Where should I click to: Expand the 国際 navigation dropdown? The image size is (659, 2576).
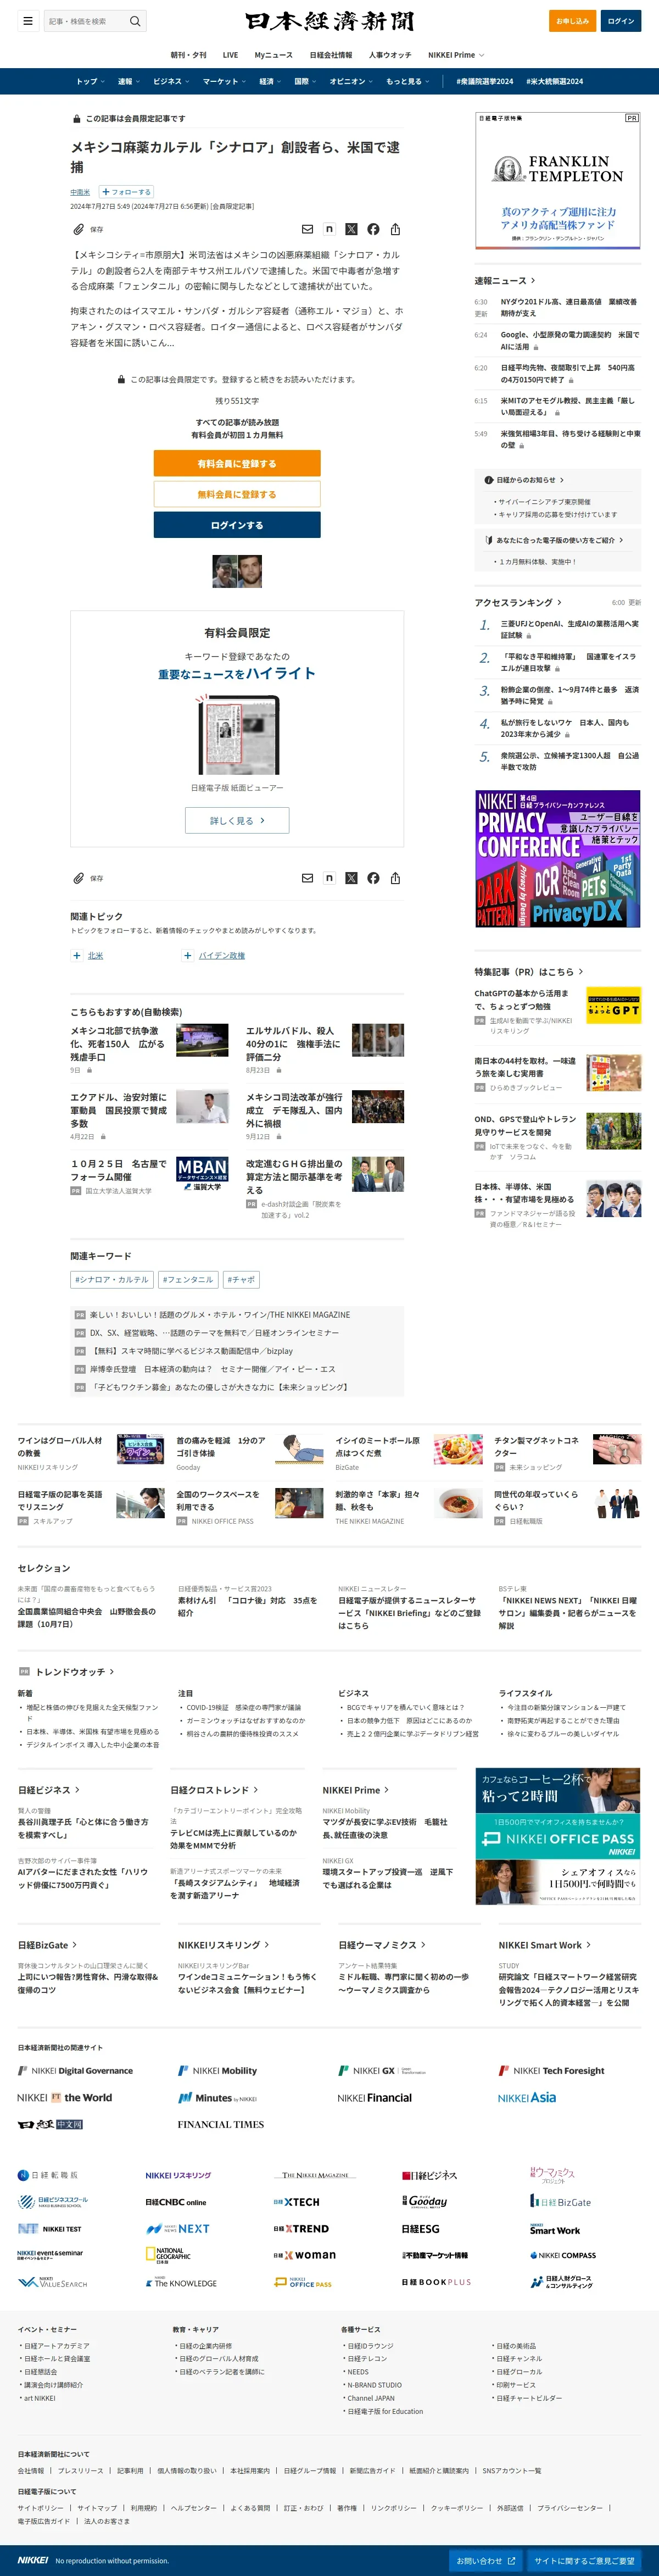[x=305, y=81]
